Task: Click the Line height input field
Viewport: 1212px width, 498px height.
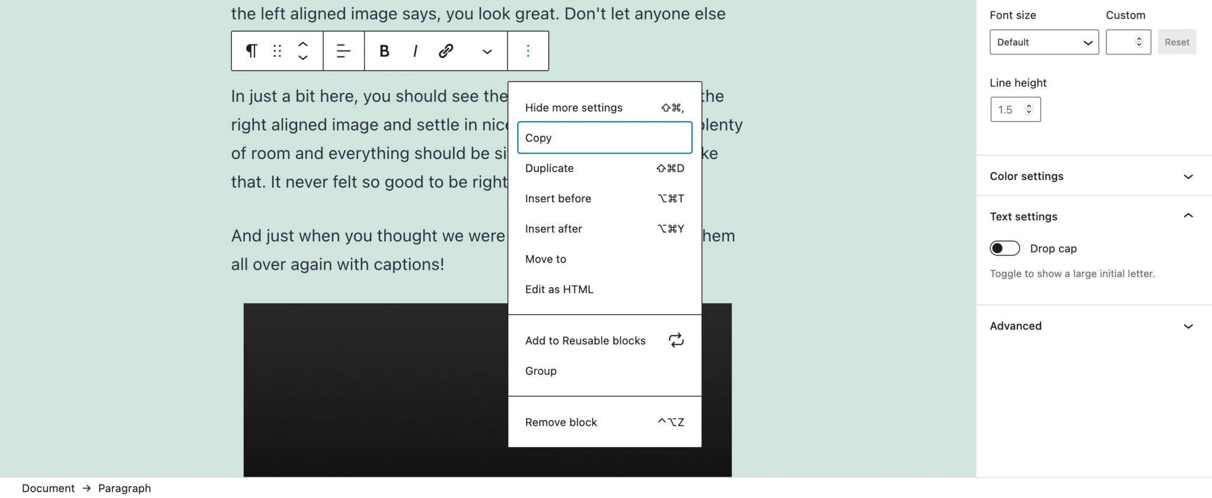Action: tap(1016, 109)
